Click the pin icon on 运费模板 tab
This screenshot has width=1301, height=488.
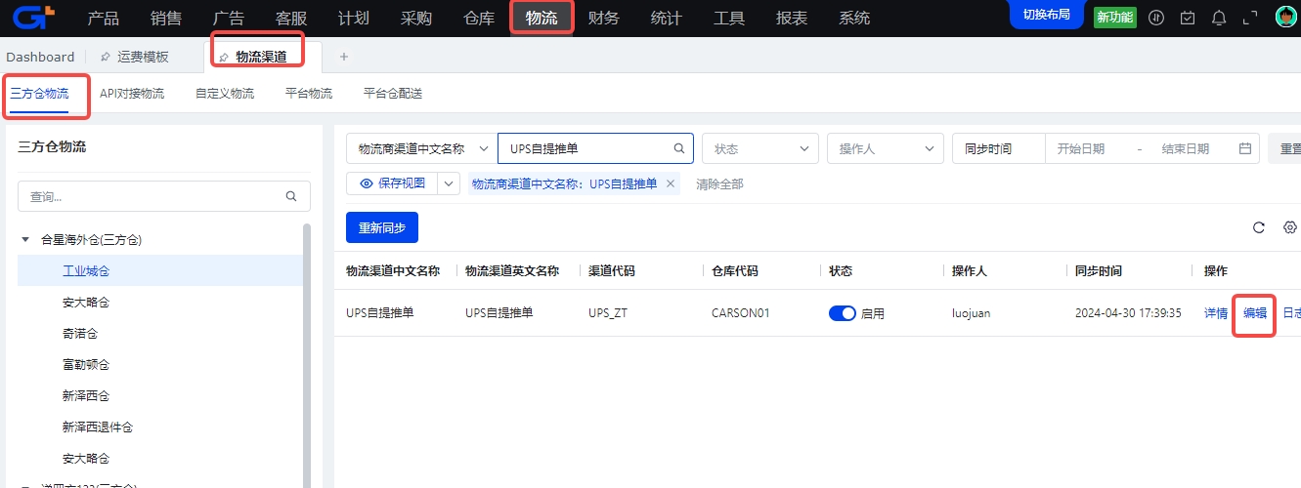point(106,57)
